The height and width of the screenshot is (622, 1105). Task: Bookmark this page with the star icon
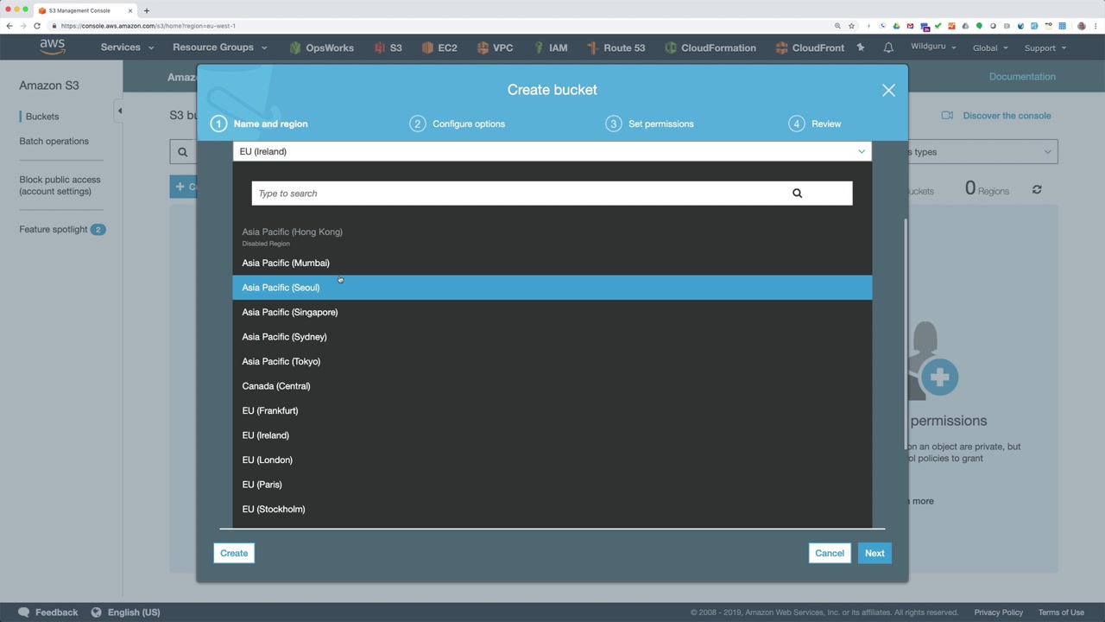click(851, 26)
